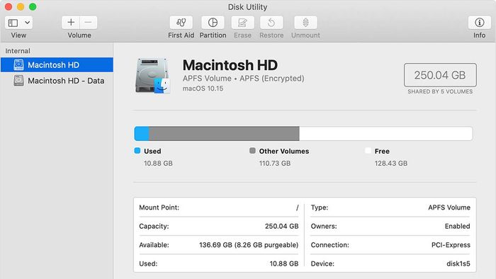Click the gray Other Volumes legend swatch
This screenshot has height=279, width=496.
(252, 151)
